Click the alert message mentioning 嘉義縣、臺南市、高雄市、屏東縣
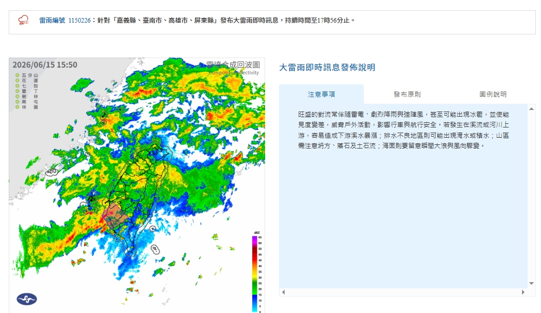 coord(226,21)
